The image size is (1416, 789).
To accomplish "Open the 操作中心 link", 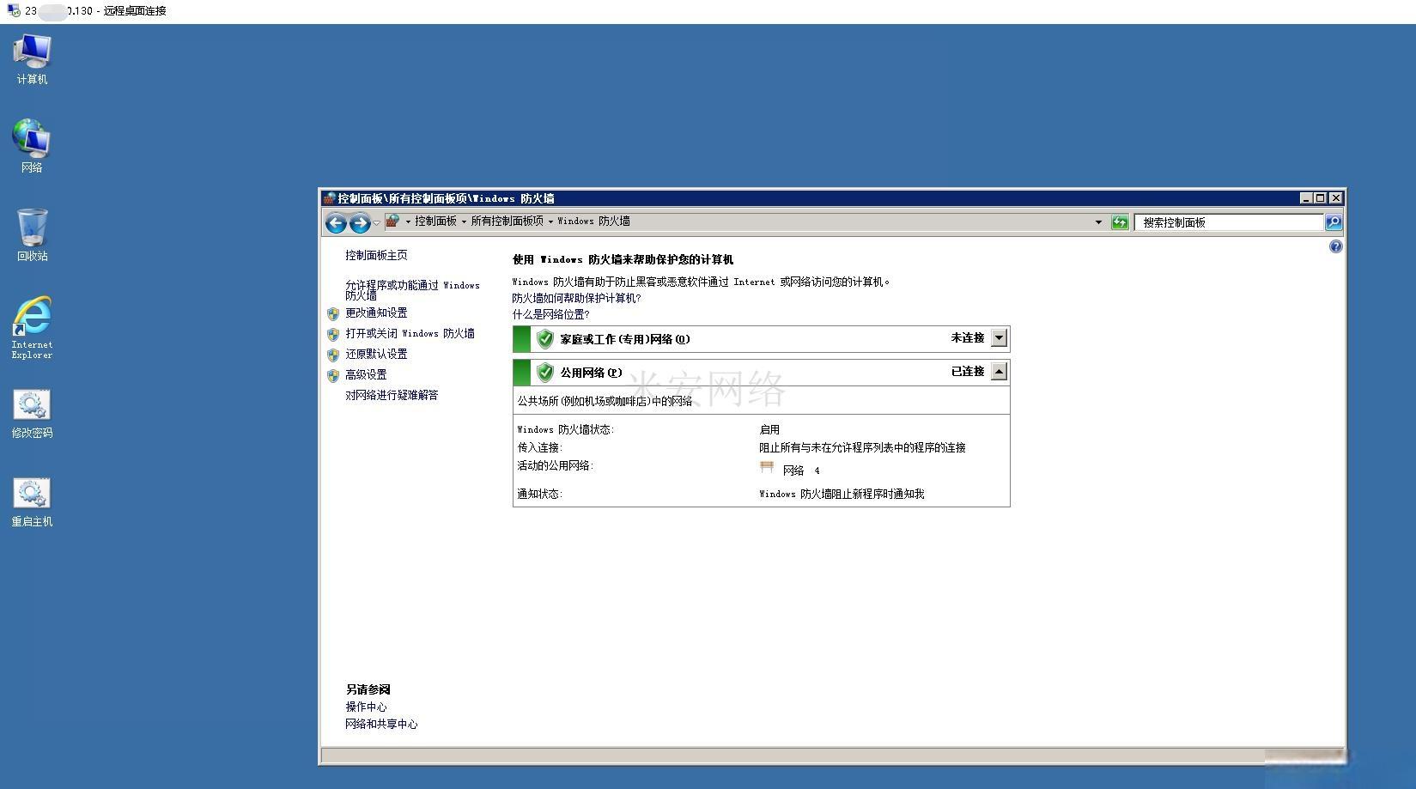I will pyautogui.click(x=366, y=707).
